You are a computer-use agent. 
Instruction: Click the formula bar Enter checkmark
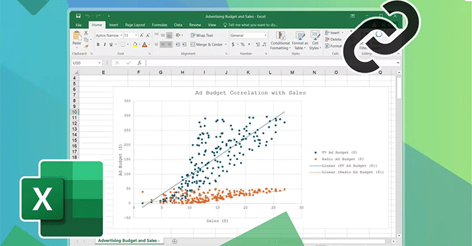[x=129, y=63]
